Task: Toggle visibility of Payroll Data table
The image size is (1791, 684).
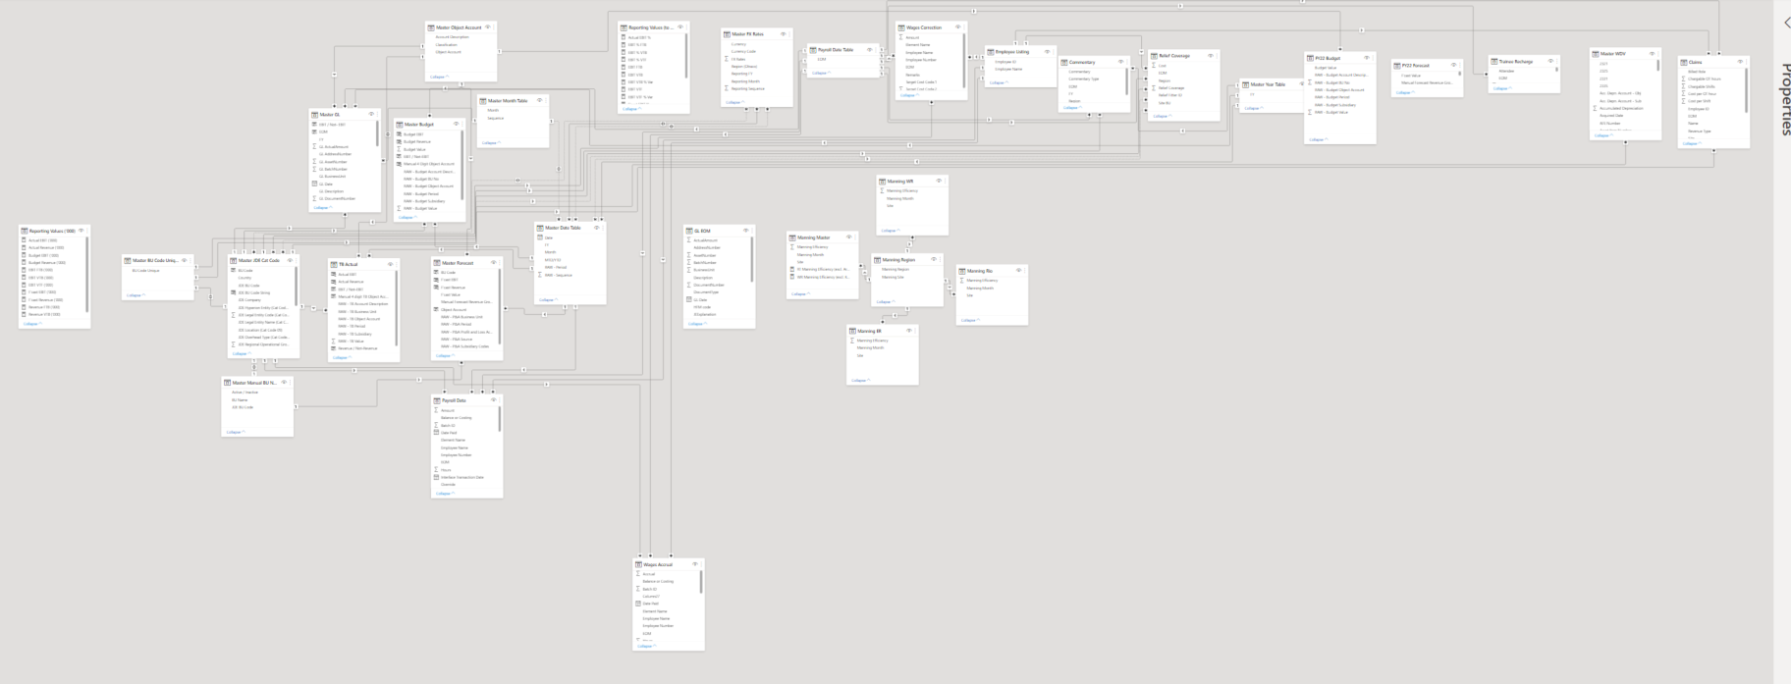Action: (493, 400)
